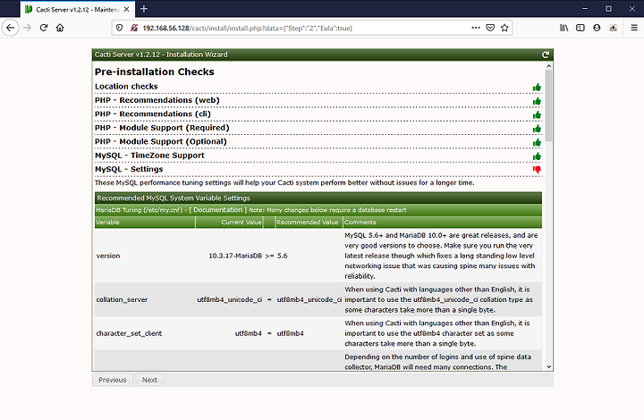Select the 10.3.17-MariaDB current value

pos(235,256)
